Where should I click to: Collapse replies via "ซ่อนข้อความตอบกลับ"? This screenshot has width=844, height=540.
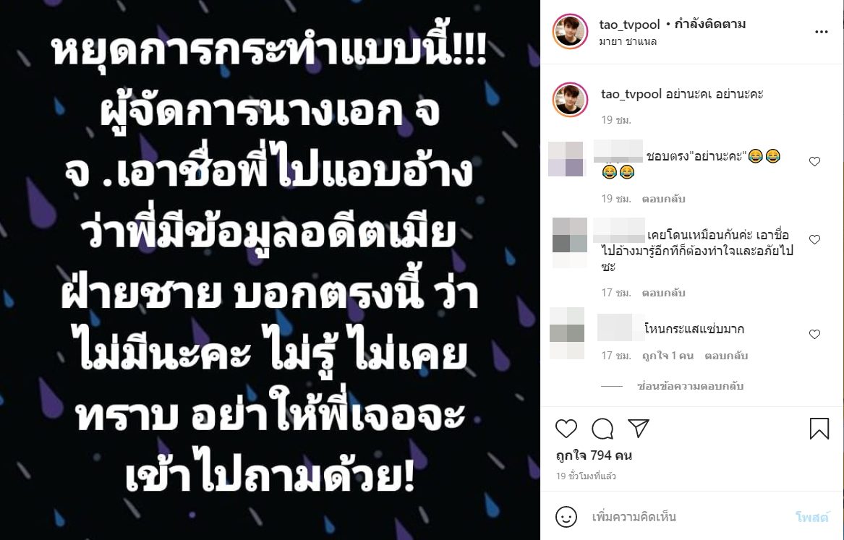690,385
